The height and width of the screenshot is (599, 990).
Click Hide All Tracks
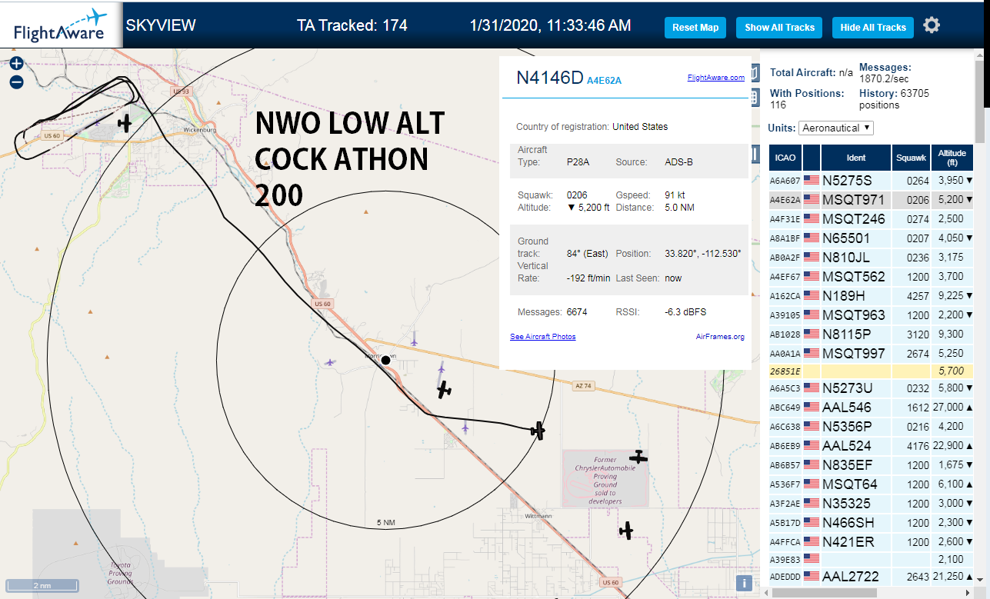873,28
